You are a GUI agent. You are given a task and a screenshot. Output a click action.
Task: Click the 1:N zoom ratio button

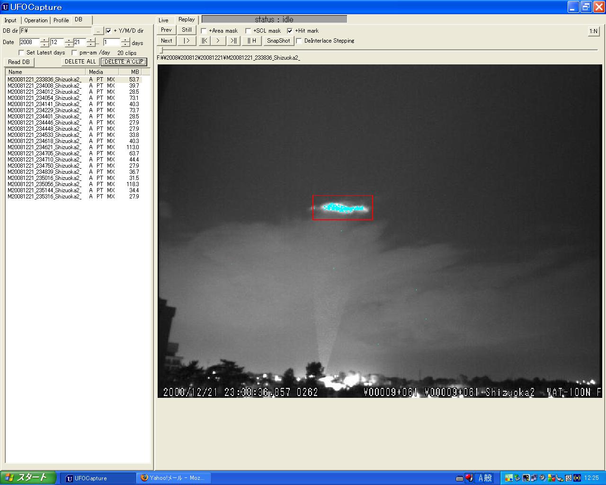[x=593, y=31]
